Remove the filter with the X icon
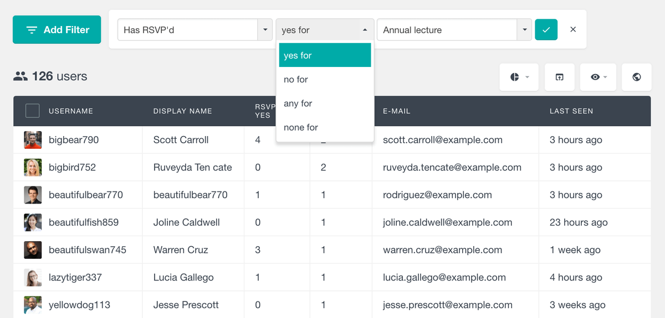Image resolution: width=665 pixels, height=318 pixels. point(573,30)
